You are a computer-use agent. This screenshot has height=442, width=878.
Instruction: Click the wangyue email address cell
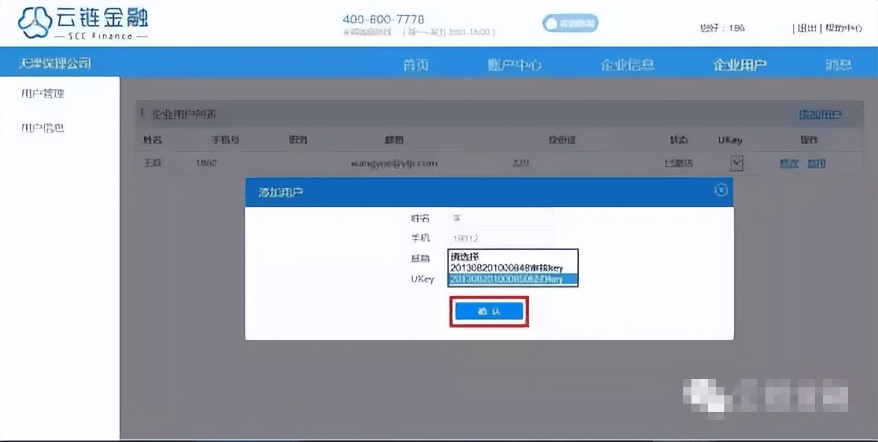pyautogui.click(x=393, y=163)
